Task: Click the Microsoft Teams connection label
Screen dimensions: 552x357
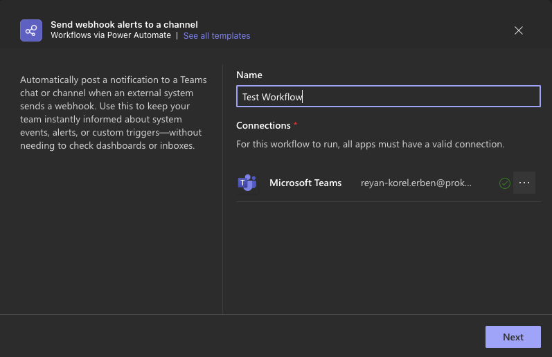Action: (305, 183)
